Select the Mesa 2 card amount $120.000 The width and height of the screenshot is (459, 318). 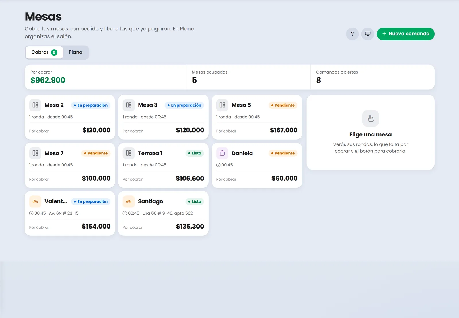(x=96, y=130)
